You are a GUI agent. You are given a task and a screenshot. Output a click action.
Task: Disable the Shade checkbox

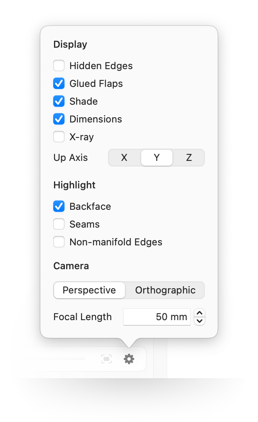point(59,101)
